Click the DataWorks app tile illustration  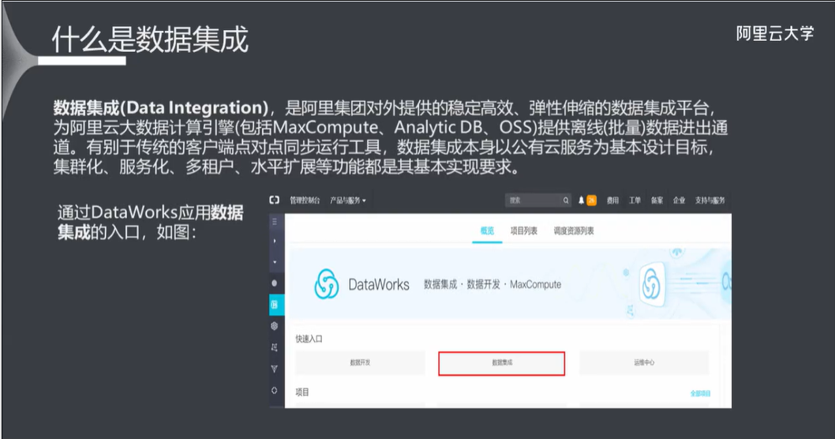point(652,283)
